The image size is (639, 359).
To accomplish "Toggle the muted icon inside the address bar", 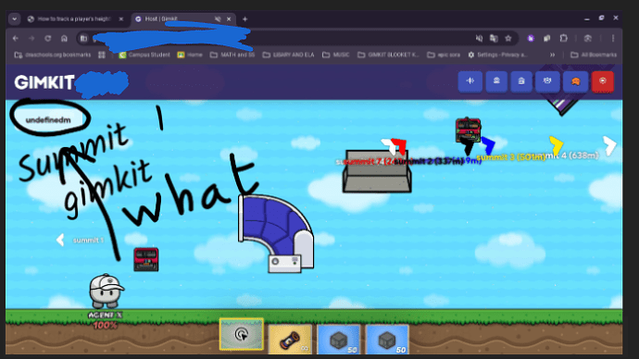I will point(479,38).
